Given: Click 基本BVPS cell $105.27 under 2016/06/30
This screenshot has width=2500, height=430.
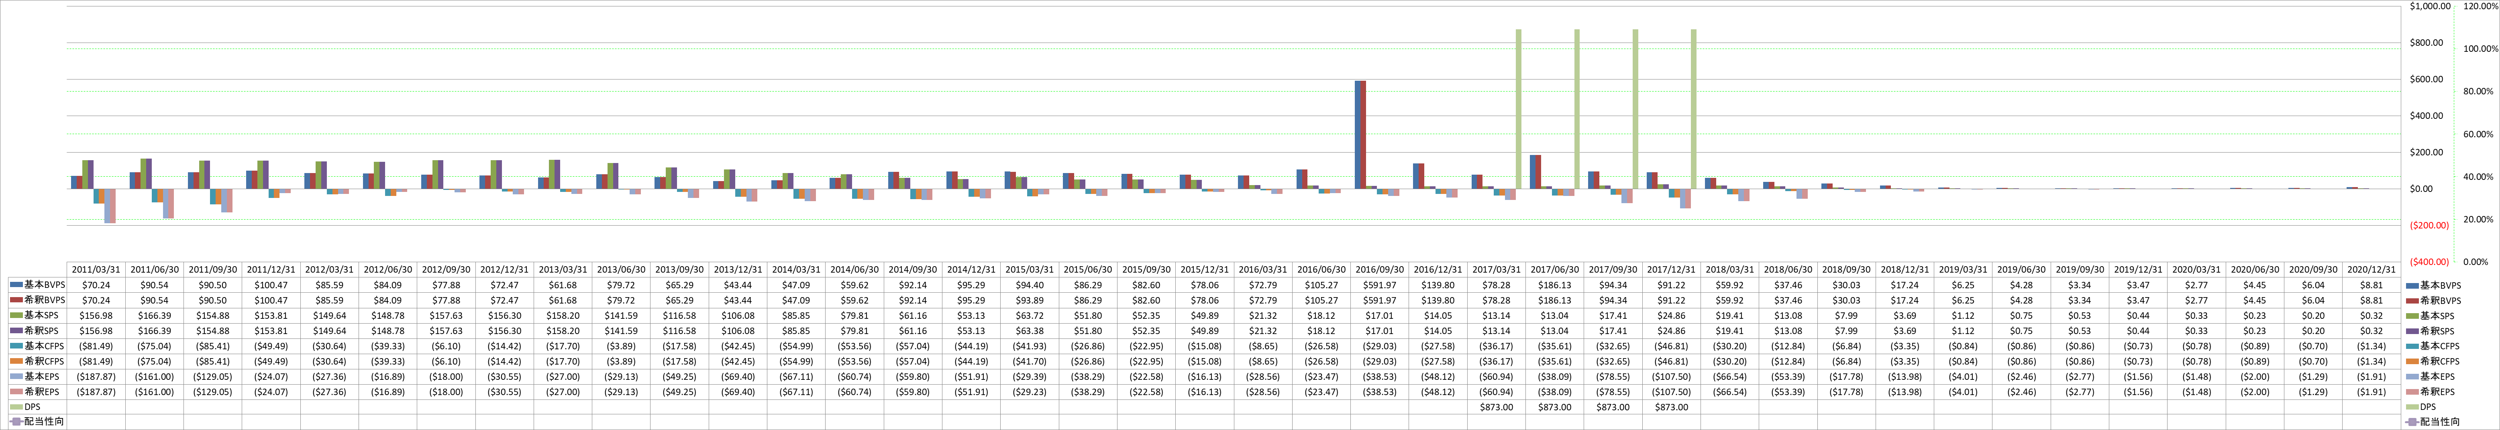Looking at the screenshot, I should pyautogui.click(x=1322, y=285).
